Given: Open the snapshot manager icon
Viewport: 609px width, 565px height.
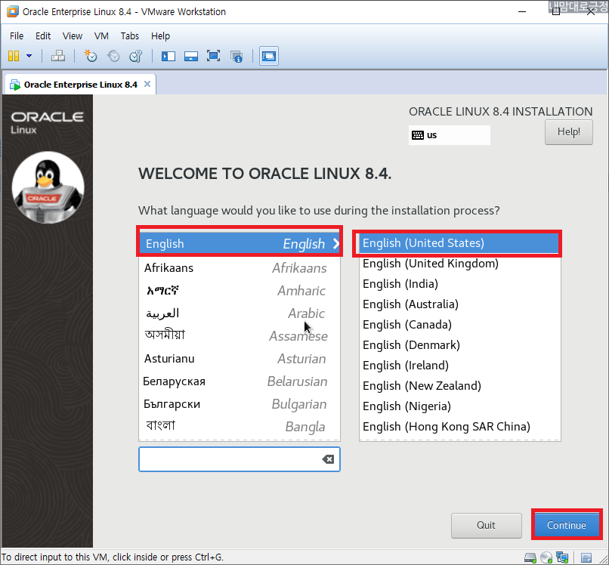Looking at the screenshot, I should pyautogui.click(x=136, y=56).
